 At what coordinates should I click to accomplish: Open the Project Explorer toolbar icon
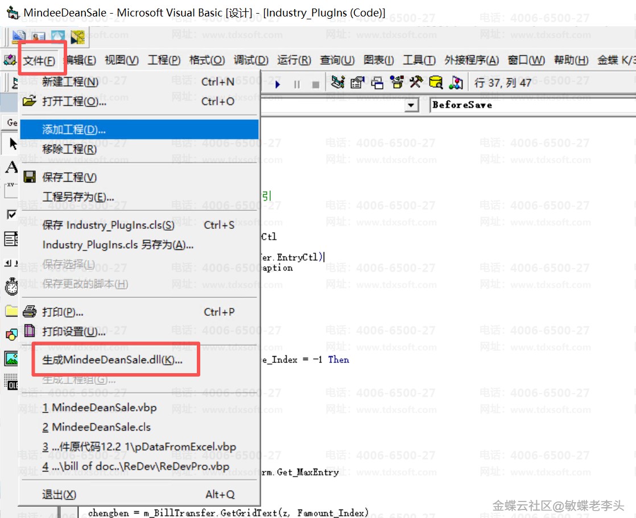point(337,82)
